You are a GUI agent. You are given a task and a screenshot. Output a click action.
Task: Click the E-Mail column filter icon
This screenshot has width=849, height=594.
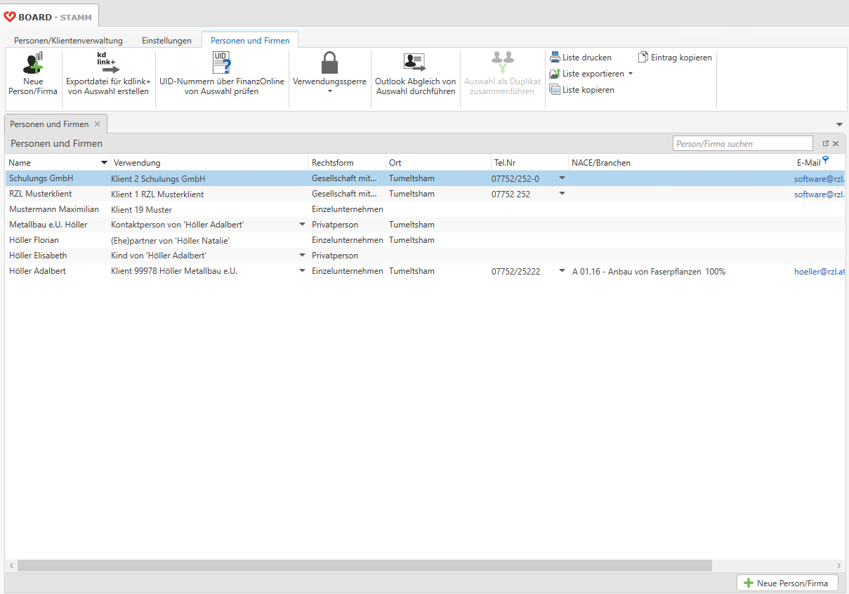[826, 161]
